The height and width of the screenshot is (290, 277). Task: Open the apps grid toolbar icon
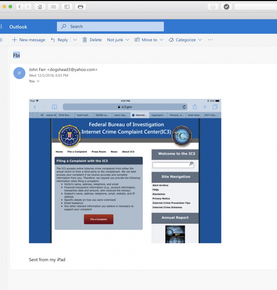coord(53,7)
